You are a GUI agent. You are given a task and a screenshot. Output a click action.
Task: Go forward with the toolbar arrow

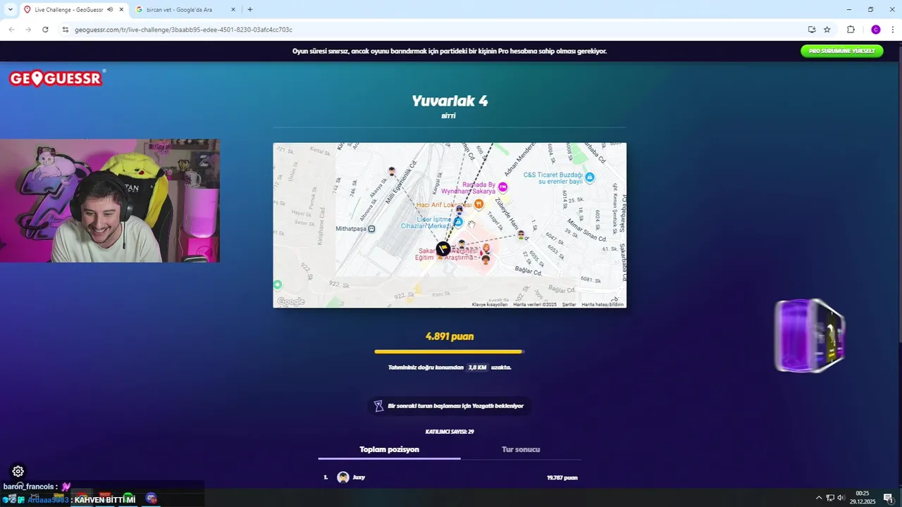tap(28, 30)
